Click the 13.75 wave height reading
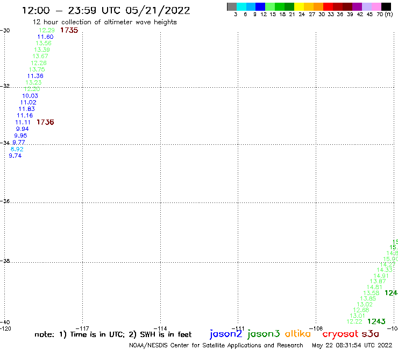 pyautogui.click(x=37, y=69)
